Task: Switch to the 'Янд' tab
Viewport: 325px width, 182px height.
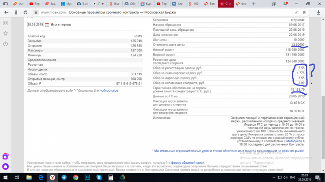Action: click(x=114, y=4)
